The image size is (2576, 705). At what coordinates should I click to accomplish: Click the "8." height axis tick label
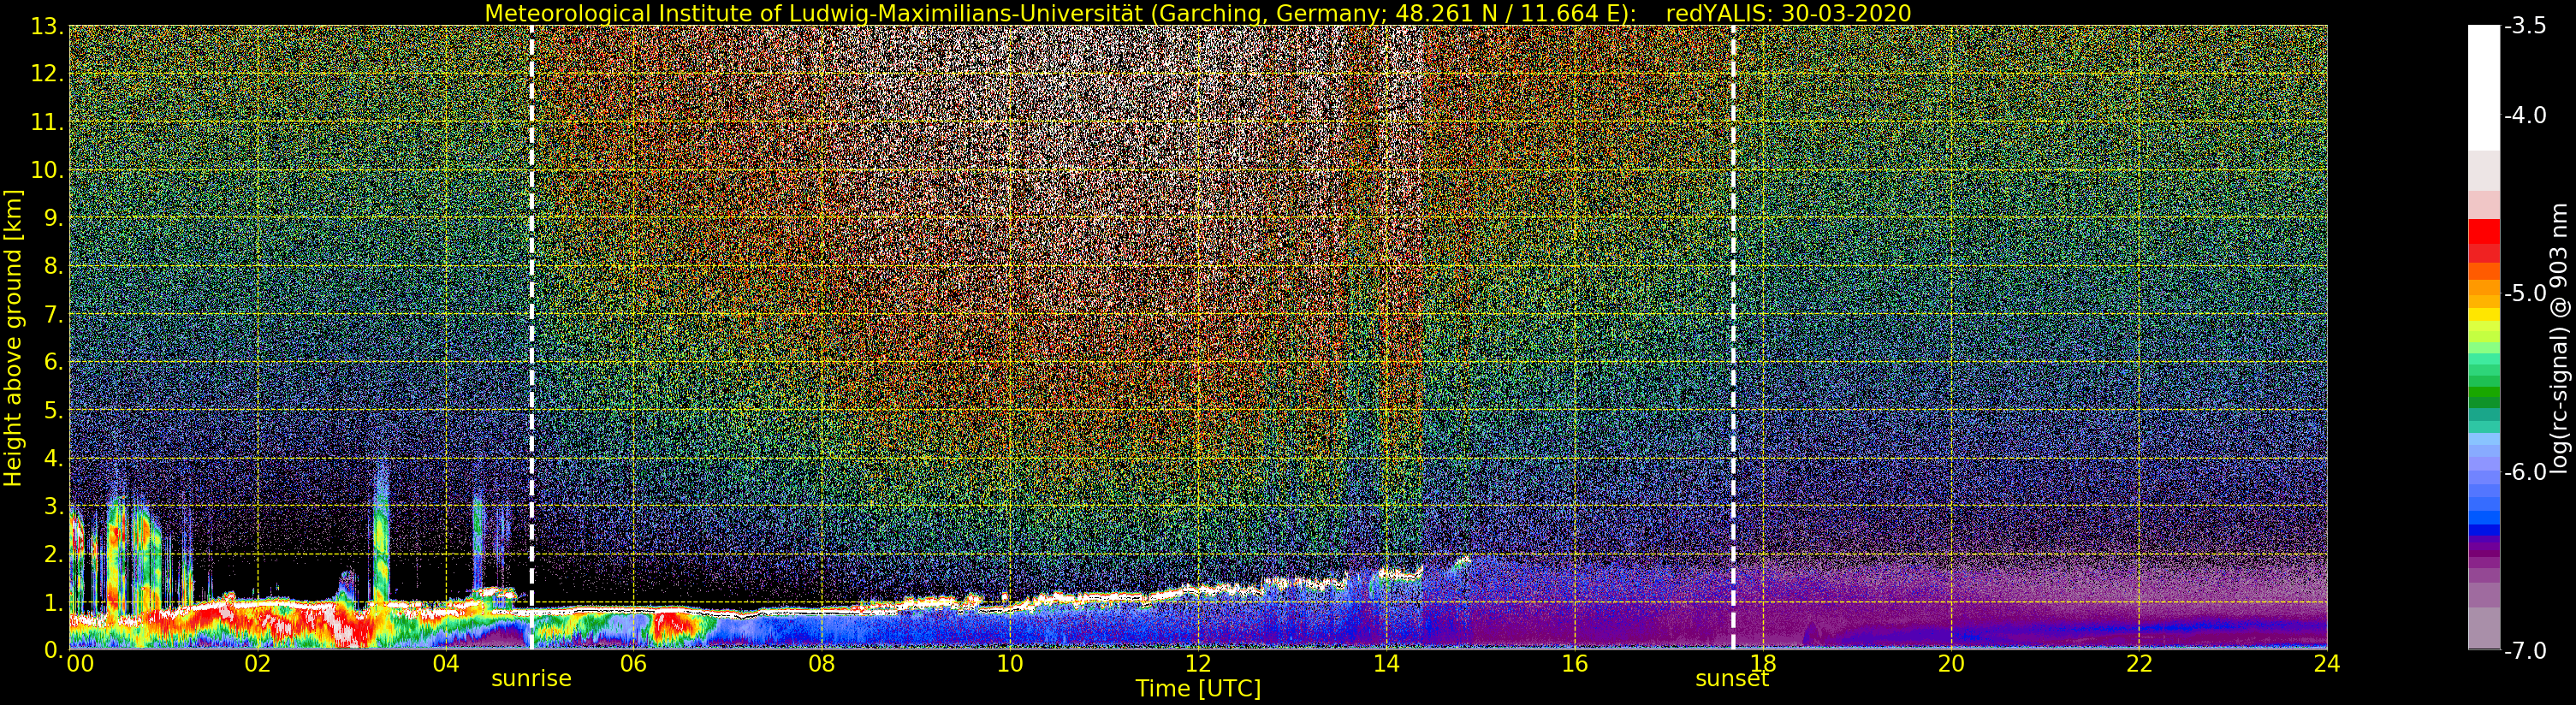click(52, 266)
